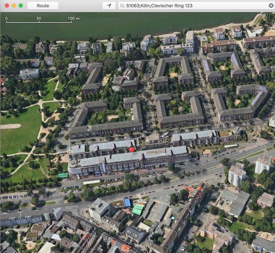This screenshot has height=253, width=275.
Task: Click the magnifying glass search icon
Action: coord(122,5)
